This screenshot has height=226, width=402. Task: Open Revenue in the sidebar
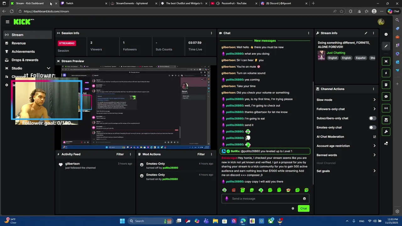pos(28,43)
